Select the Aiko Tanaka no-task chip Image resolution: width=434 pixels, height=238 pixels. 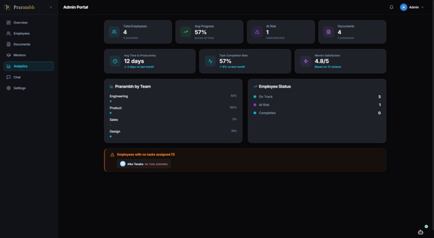click(x=144, y=164)
